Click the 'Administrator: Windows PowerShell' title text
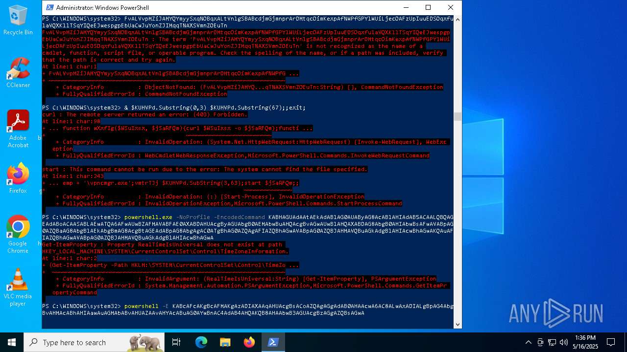 102,8
